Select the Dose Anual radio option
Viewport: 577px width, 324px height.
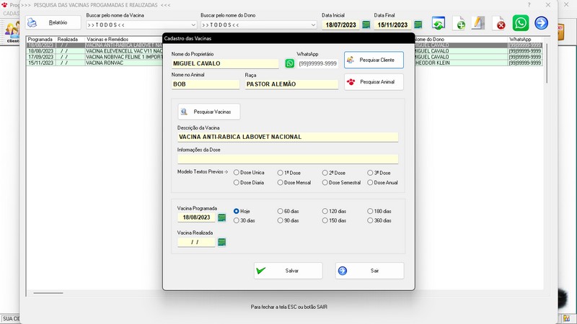tap(371, 183)
